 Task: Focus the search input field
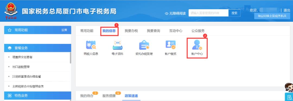[x=209, y=13]
